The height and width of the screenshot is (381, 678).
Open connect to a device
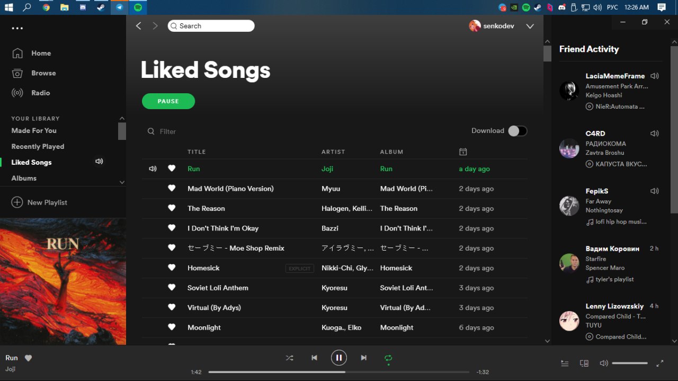coord(584,363)
